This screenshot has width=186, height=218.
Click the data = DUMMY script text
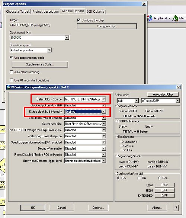[x=157, y=166]
